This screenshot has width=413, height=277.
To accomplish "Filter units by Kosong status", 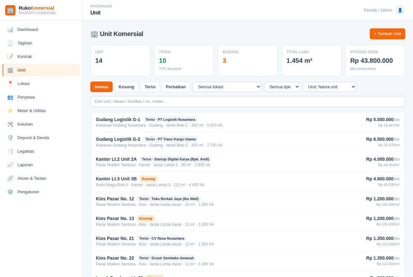I will (x=126, y=87).
